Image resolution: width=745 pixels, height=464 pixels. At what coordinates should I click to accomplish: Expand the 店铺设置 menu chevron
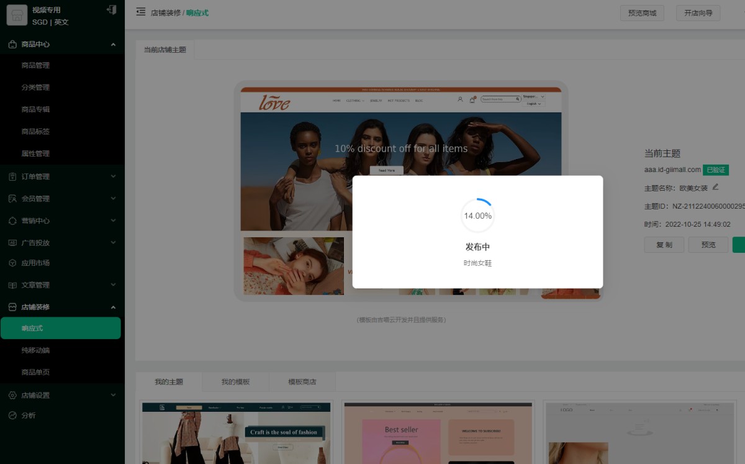click(x=113, y=395)
